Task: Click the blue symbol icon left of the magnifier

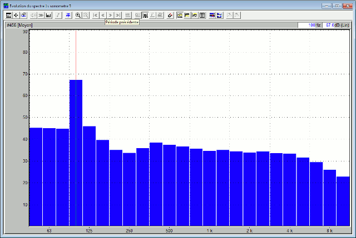Action: pyautogui.click(x=68, y=15)
